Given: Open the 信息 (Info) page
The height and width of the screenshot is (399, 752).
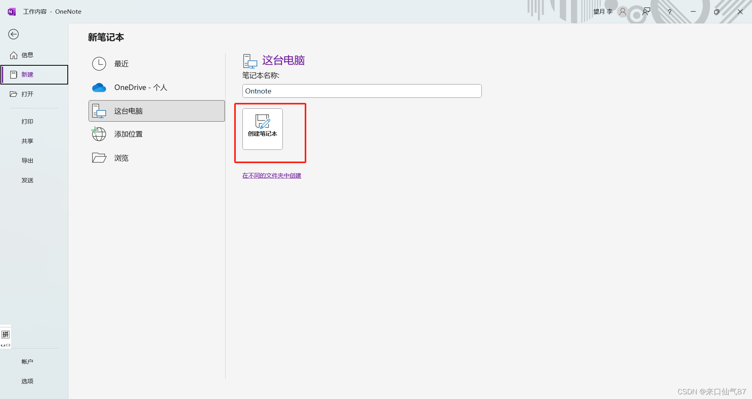Looking at the screenshot, I should tap(34, 55).
